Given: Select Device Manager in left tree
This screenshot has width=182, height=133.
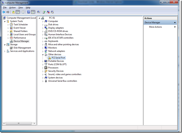Looking at the screenshot, I should coord(21,41).
